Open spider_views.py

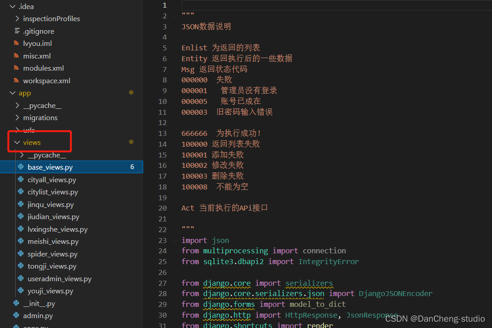coord(52,254)
